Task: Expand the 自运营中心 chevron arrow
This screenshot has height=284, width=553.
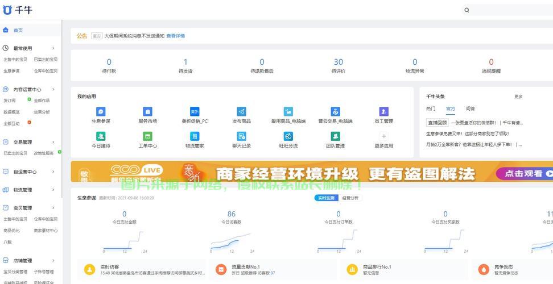Action: 53,172
